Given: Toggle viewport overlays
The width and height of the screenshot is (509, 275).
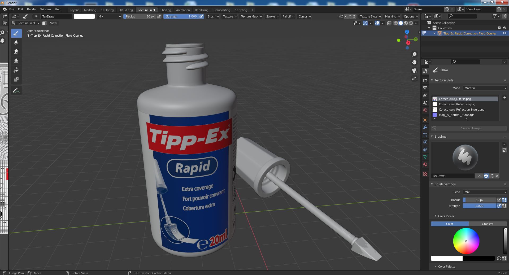Looking at the screenshot, I should [x=377, y=23].
